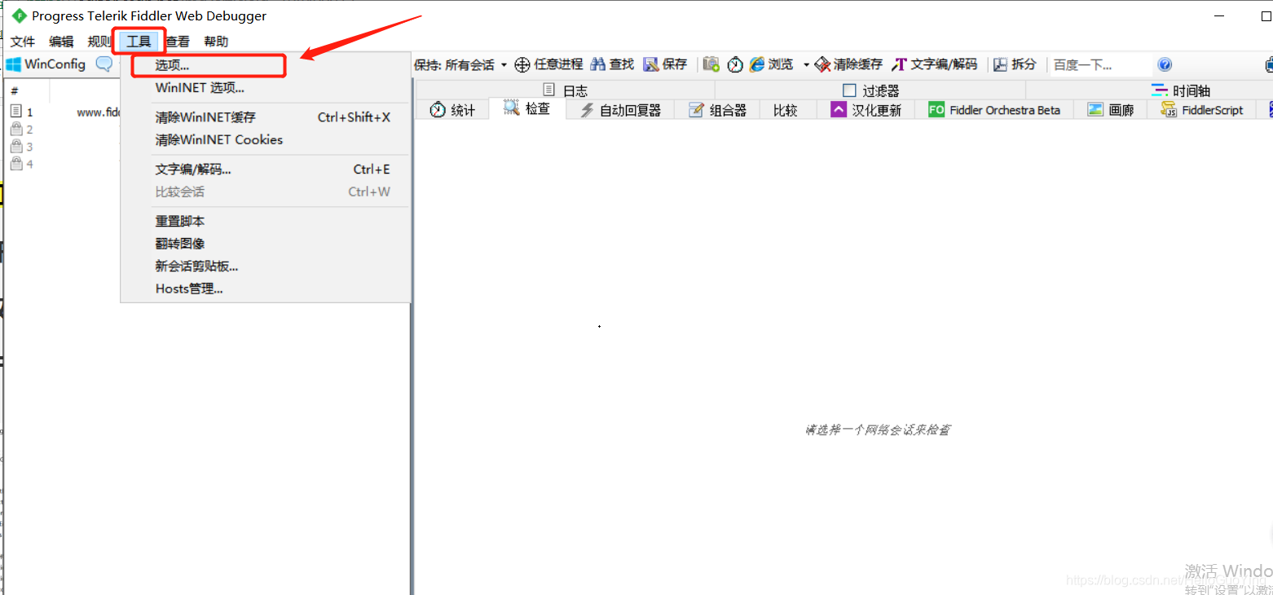Open the FiddlerScript tab
Viewport: 1273px width, 595px height.
click(x=1202, y=110)
